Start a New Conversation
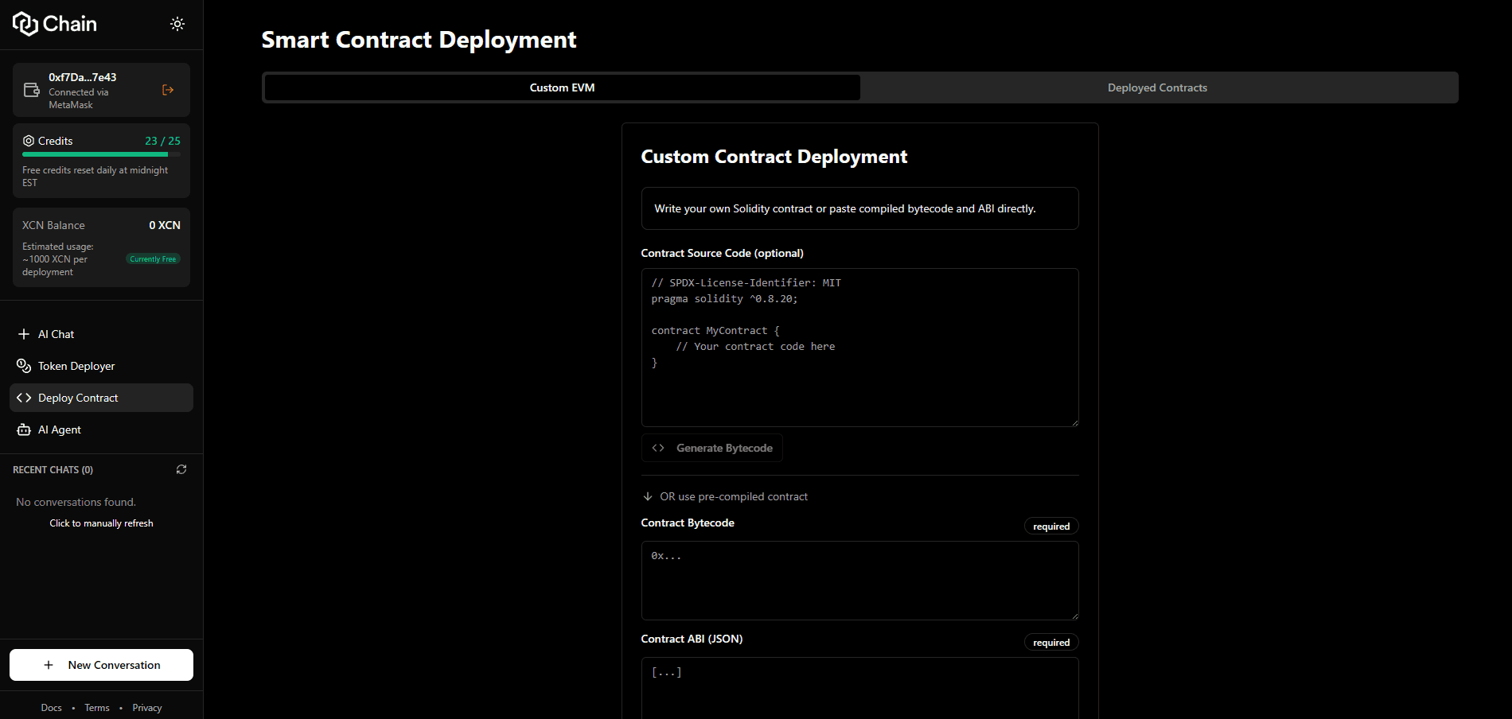The width and height of the screenshot is (1512, 719). (x=101, y=664)
